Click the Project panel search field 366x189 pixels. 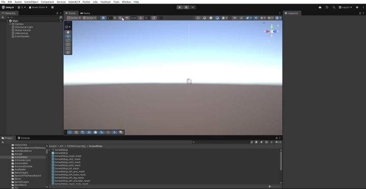(x=221, y=142)
